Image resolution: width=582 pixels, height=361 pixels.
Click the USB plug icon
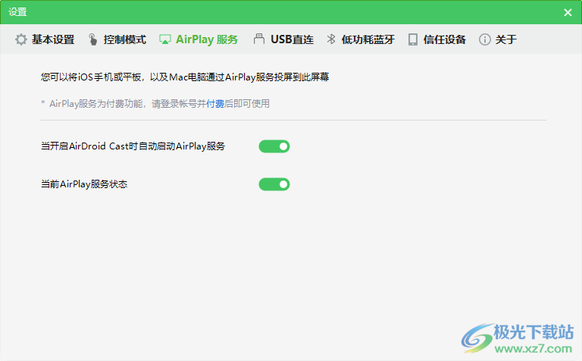259,39
